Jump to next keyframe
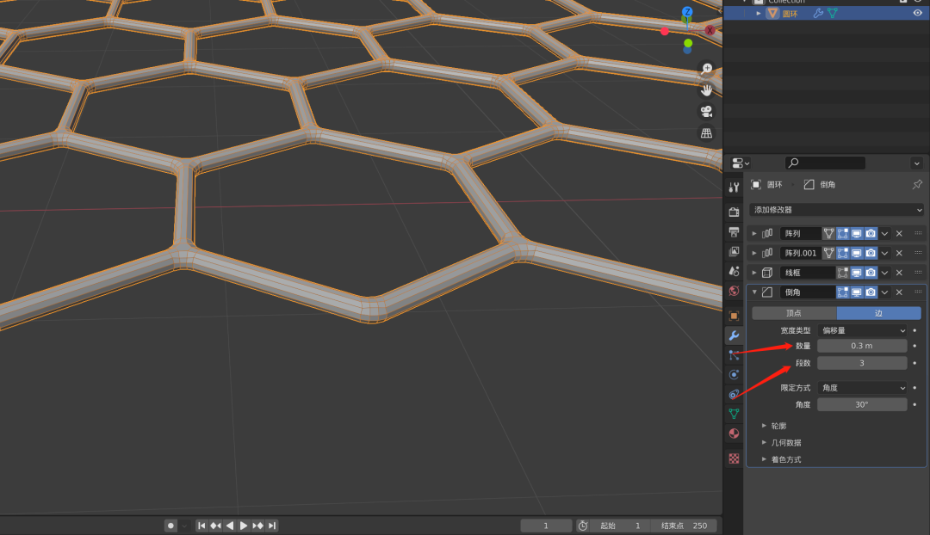 point(258,526)
